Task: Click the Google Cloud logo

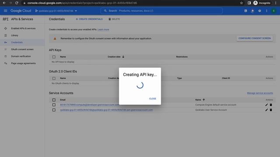Action: [21, 10]
